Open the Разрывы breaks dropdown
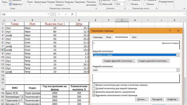The width and height of the screenshot is (187, 105). tap(69, 3)
